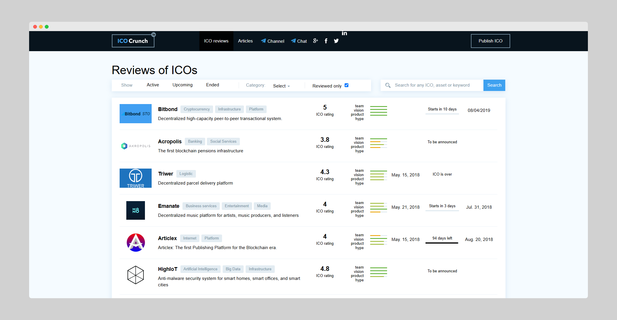The height and width of the screenshot is (320, 617).
Task: Click the ICO Crunch logo
Action: click(x=133, y=41)
